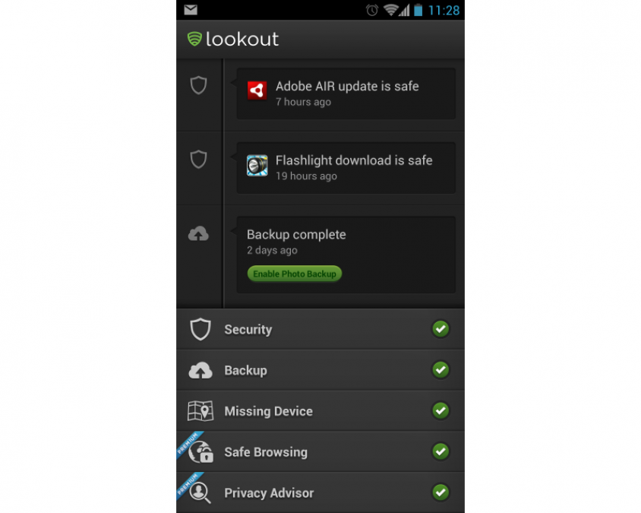This screenshot has width=641, height=513.
Task: Open the Adobe AIR update is safe card
Action: pyautogui.click(x=346, y=93)
